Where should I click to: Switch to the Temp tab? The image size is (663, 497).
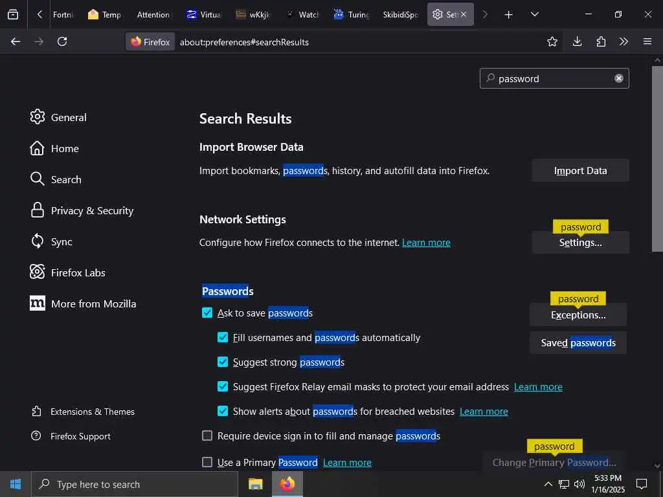[x=104, y=15]
